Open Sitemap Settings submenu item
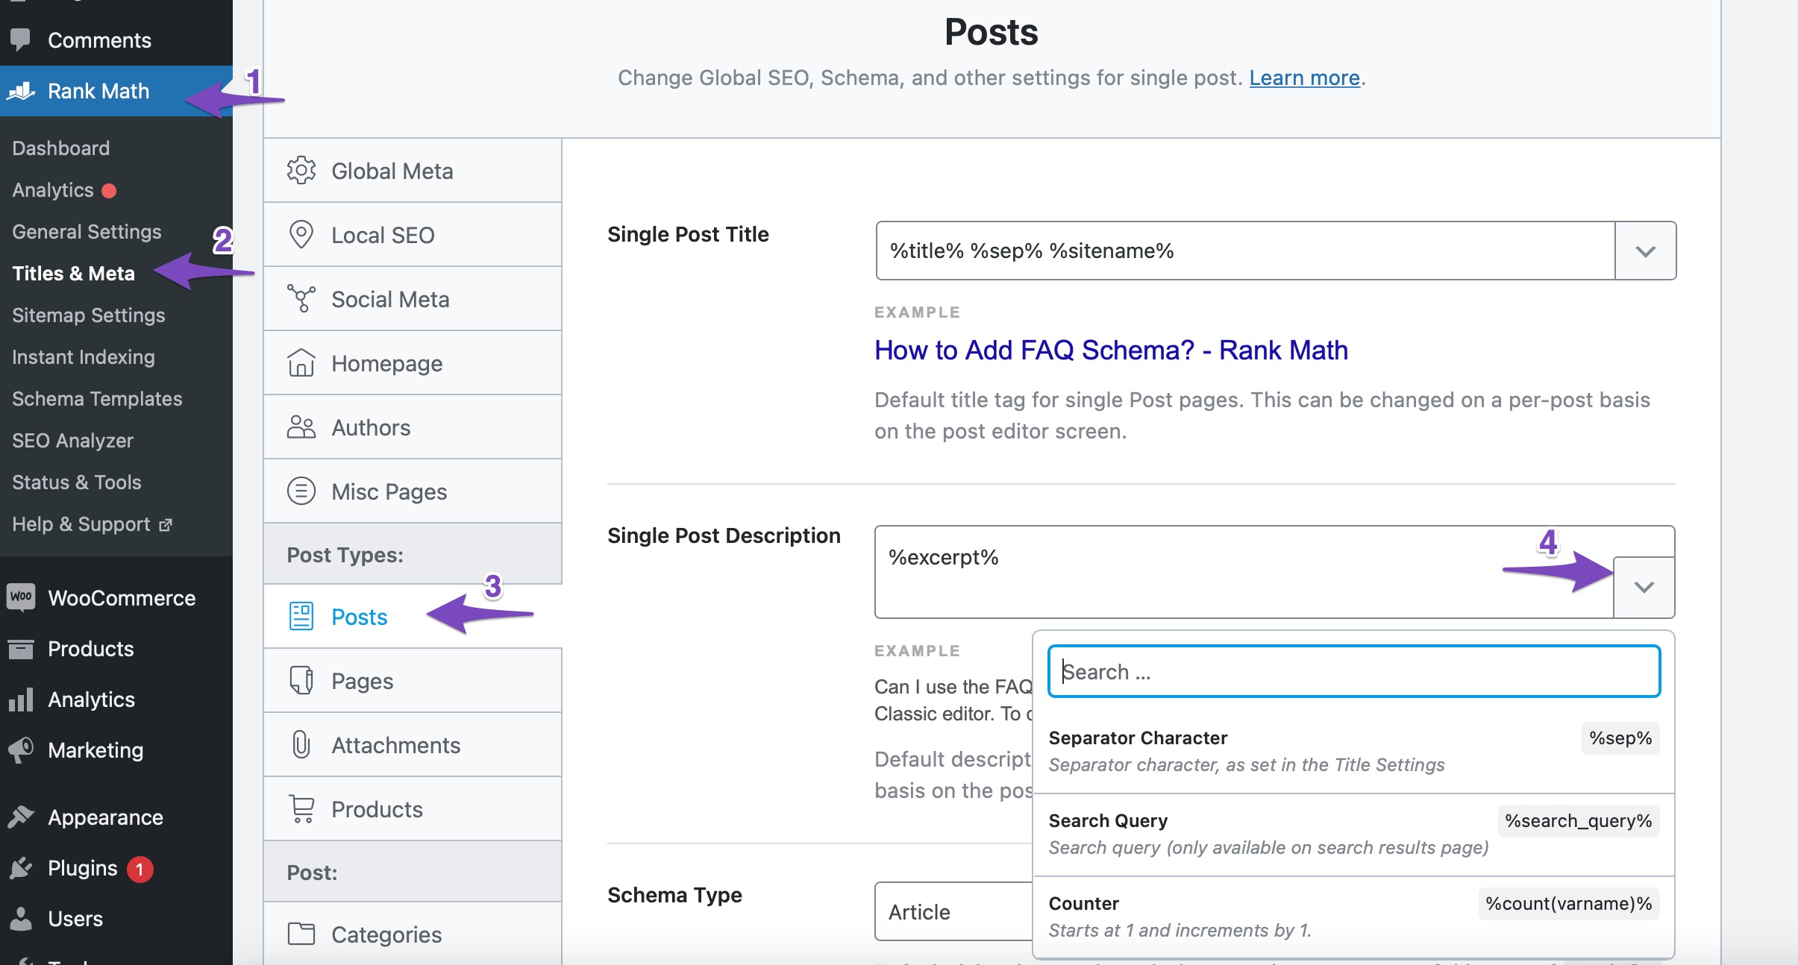Viewport: 1798px width, 965px height. coord(89,315)
